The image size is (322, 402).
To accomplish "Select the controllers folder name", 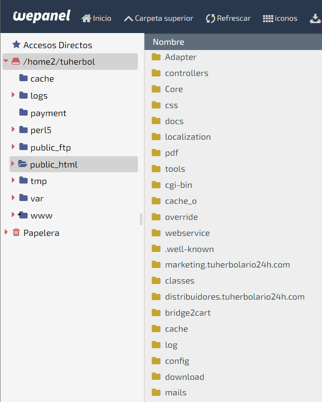I will 186,73.
